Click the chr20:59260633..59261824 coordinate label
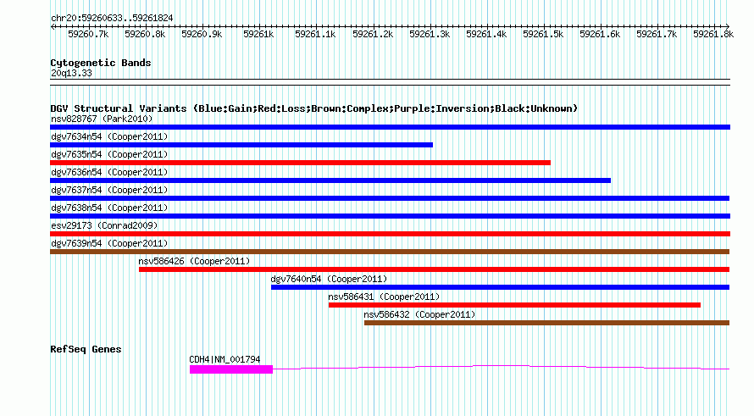 (x=112, y=19)
